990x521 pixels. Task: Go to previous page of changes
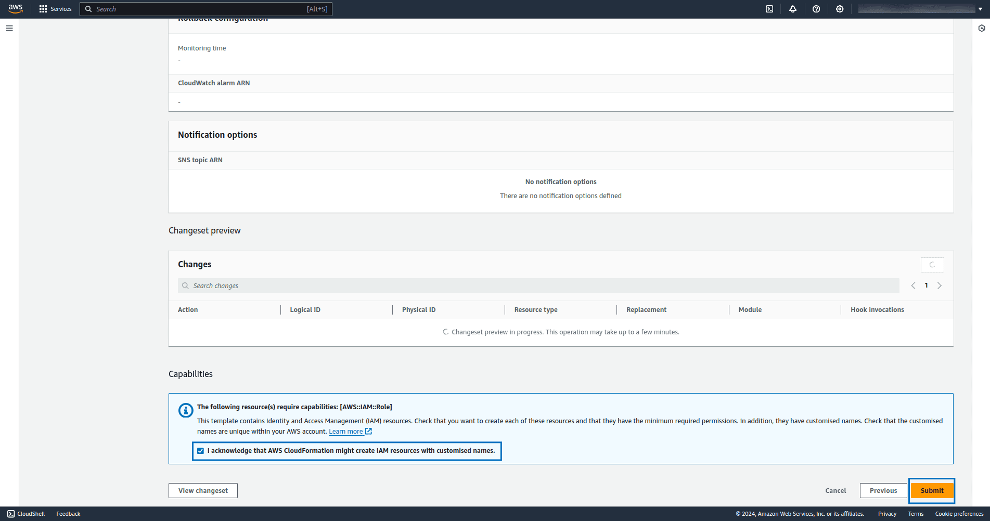(x=913, y=285)
